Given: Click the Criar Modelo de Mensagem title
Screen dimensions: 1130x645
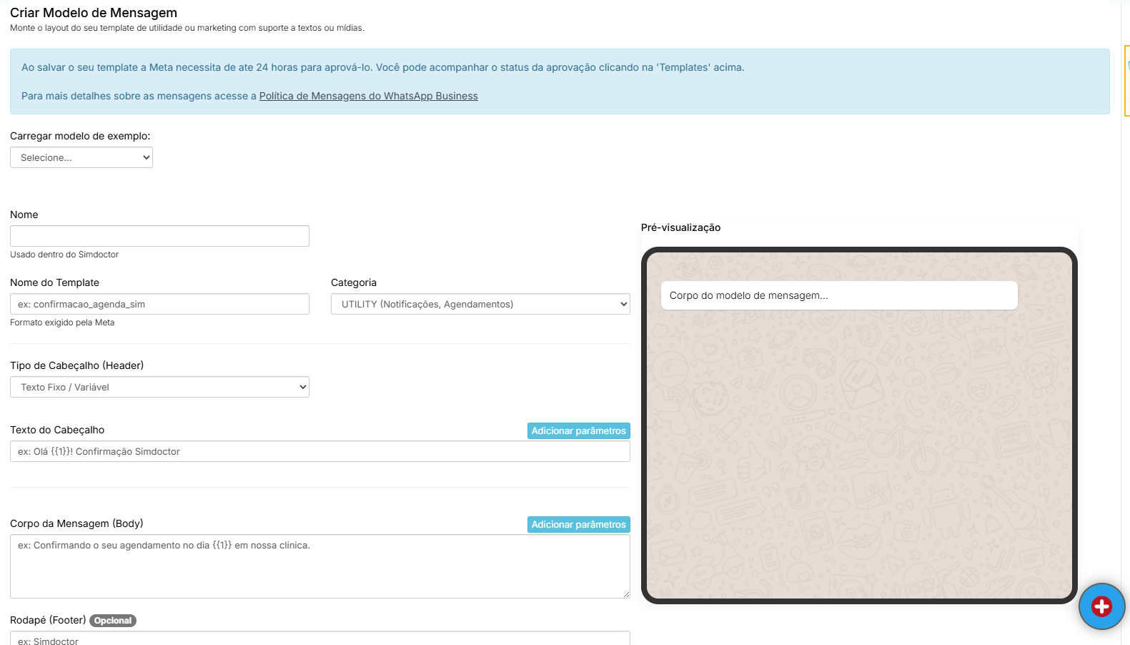Looking at the screenshot, I should (x=94, y=13).
